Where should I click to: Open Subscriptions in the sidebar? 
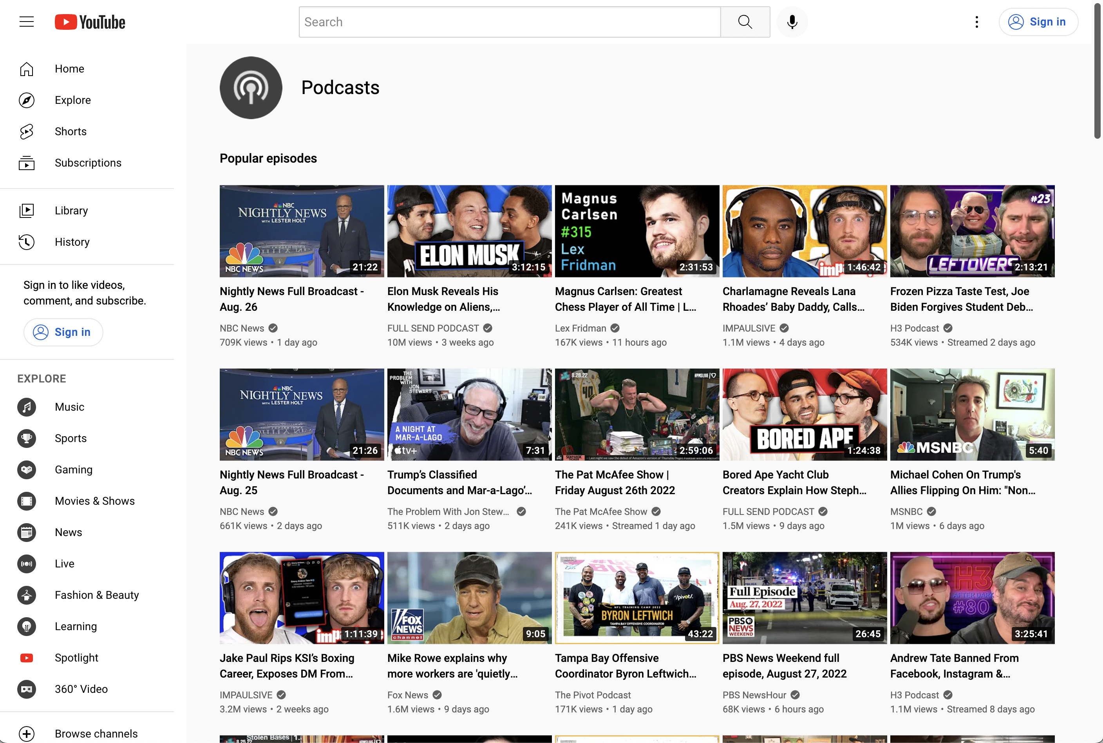[87, 163]
